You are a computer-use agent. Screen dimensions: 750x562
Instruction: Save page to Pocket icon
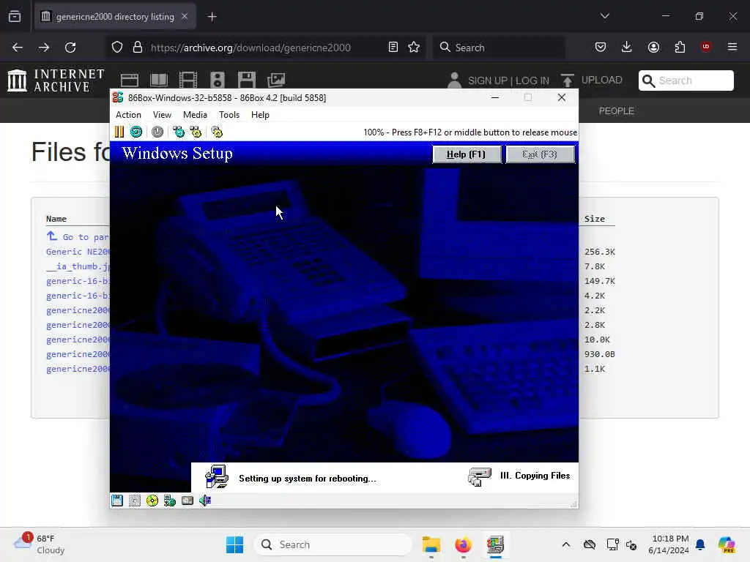point(601,48)
